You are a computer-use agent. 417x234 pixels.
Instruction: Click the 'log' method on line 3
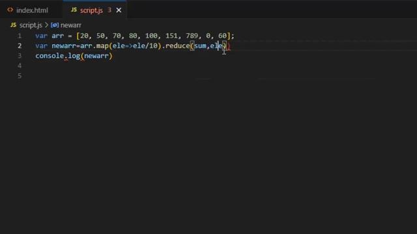pyautogui.click(x=74, y=56)
